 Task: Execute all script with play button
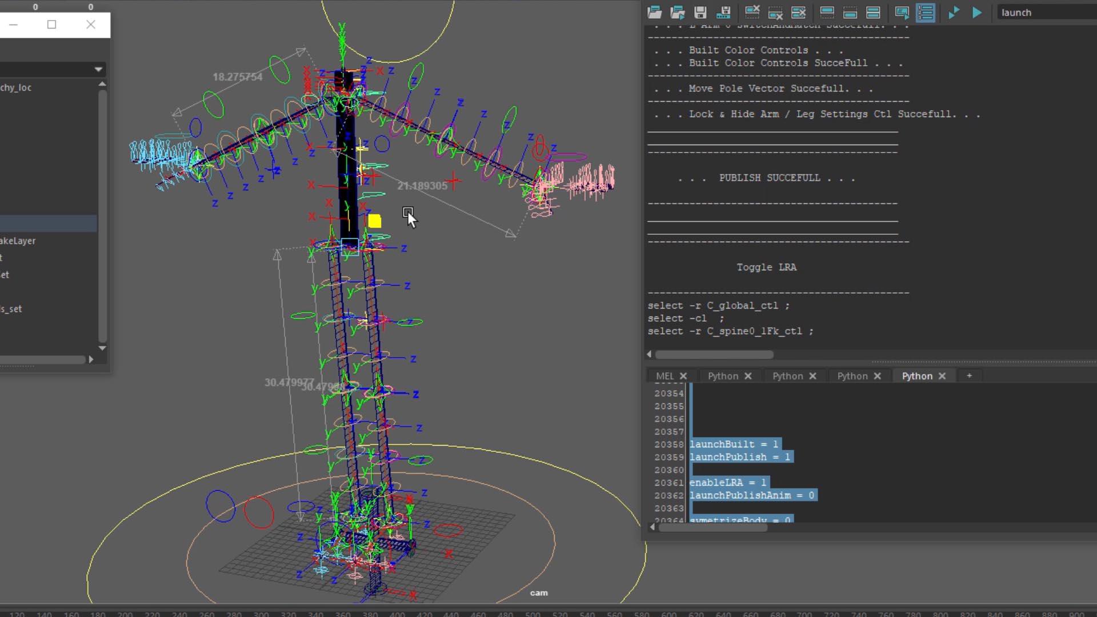point(977,13)
